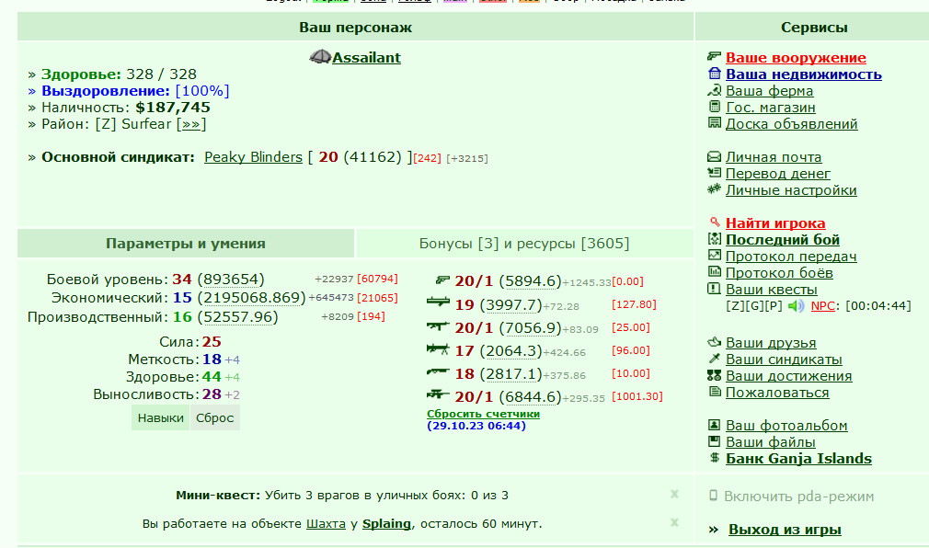This screenshot has height=548, width=929.
Task: Enable Включить pda-режим
Action: [798, 497]
